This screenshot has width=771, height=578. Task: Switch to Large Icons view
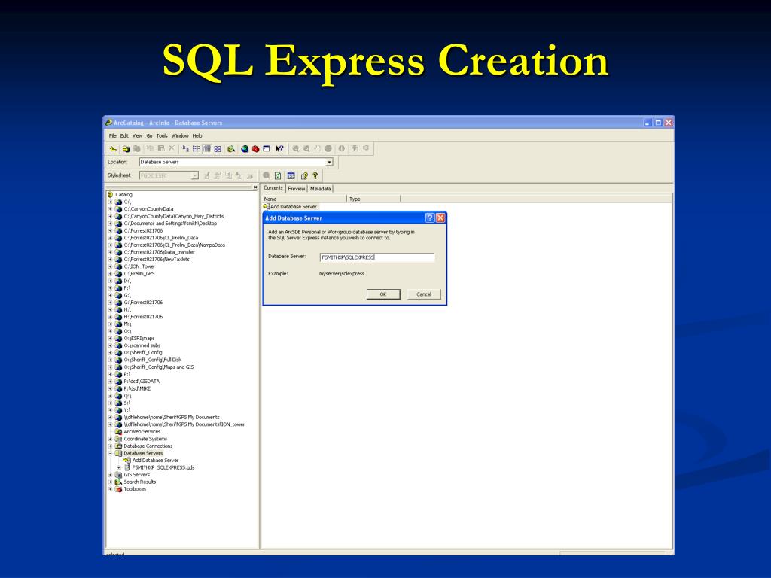click(185, 148)
